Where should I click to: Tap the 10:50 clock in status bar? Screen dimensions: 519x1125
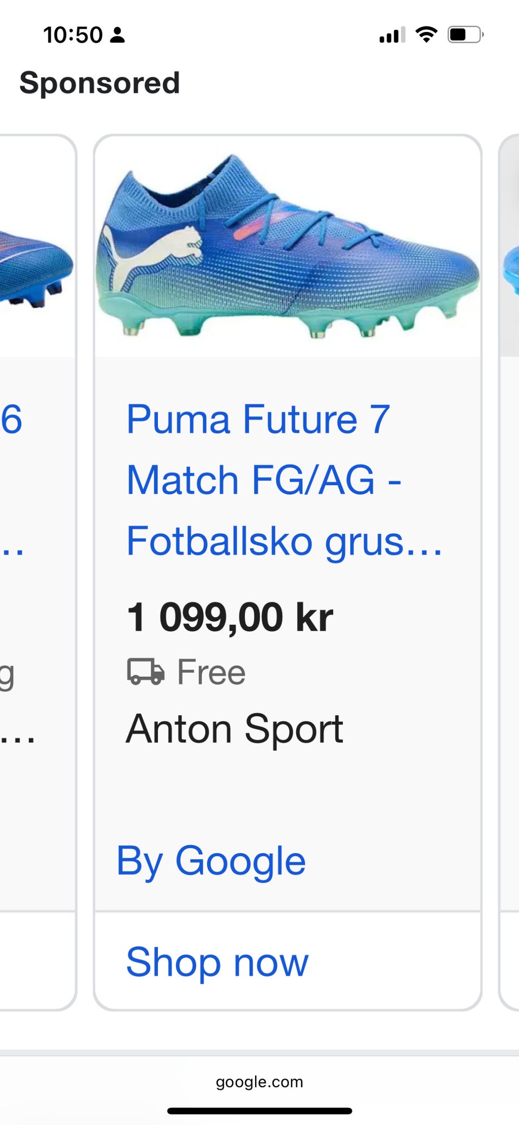click(x=72, y=35)
